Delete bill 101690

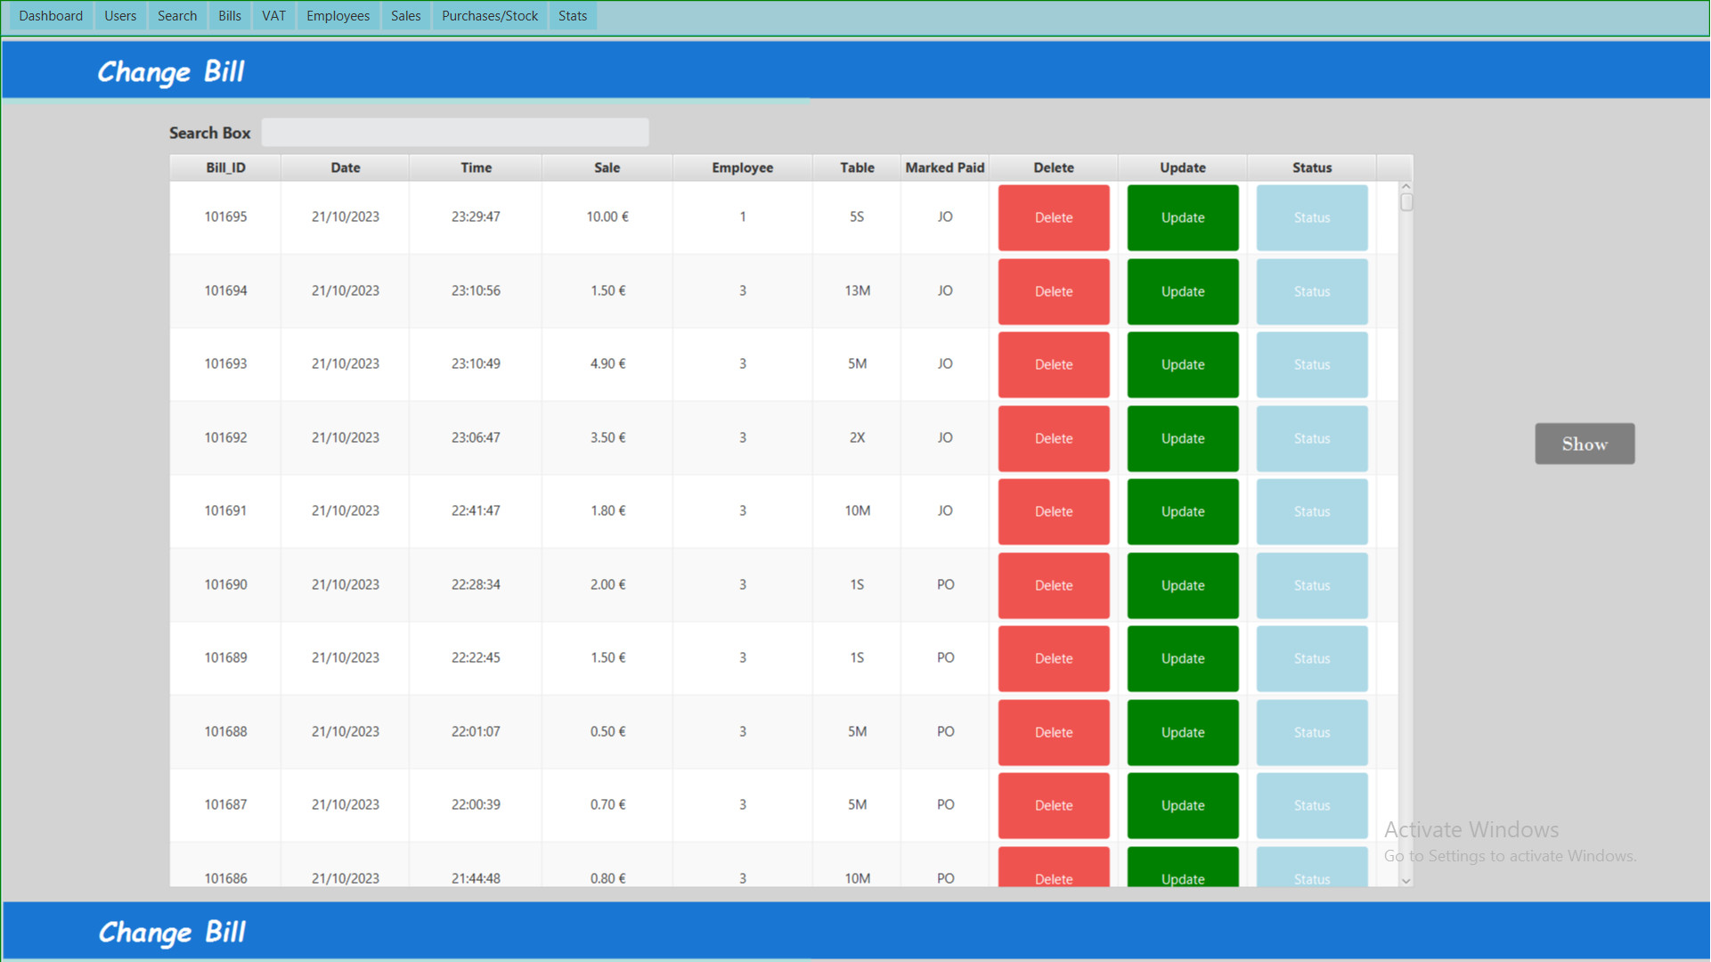1053,585
